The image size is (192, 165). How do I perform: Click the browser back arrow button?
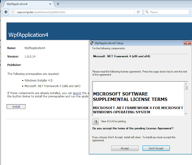6,12
